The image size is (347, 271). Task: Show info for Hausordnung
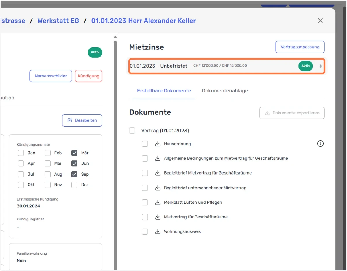pyautogui.click(x=320, y=144)
